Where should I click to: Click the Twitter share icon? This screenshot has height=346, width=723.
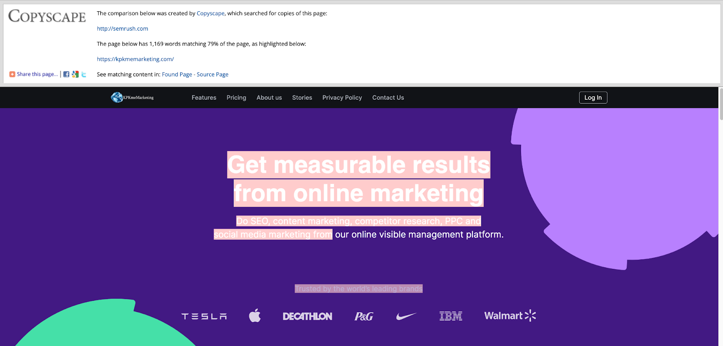tap(84, 74)
